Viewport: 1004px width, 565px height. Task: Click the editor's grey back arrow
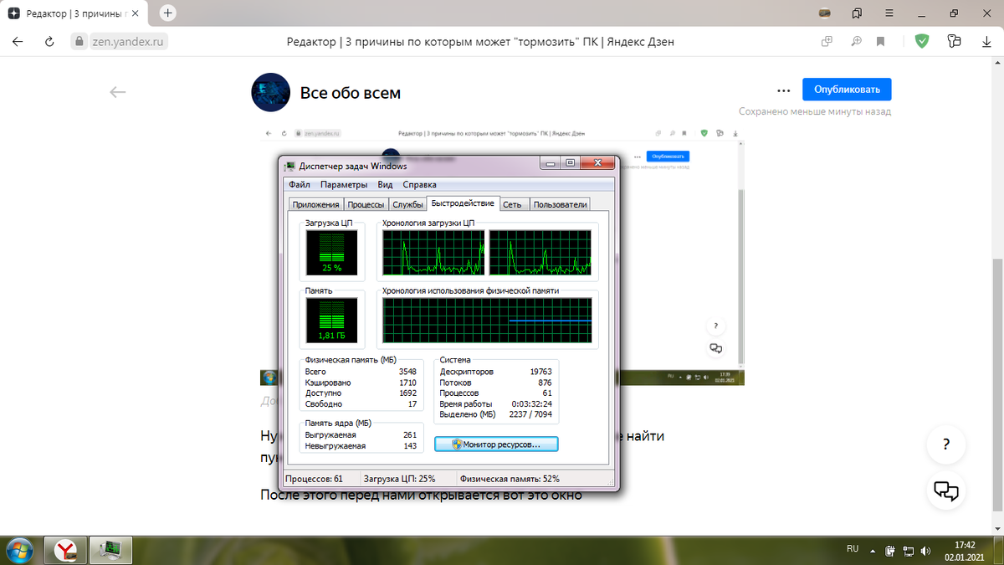point(117,92)
